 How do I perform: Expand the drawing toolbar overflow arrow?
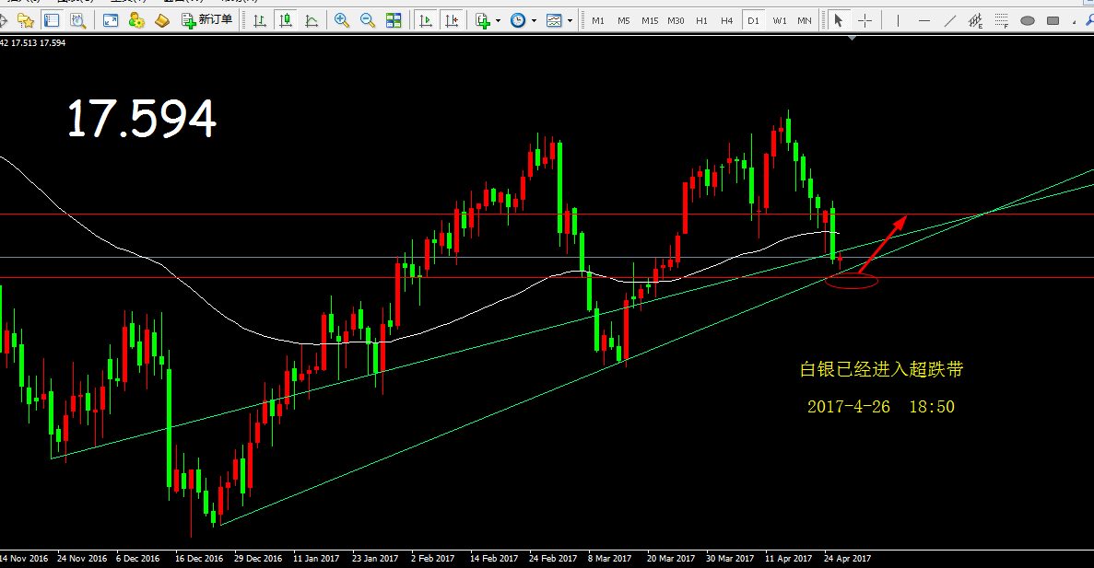pos(1074,21)
